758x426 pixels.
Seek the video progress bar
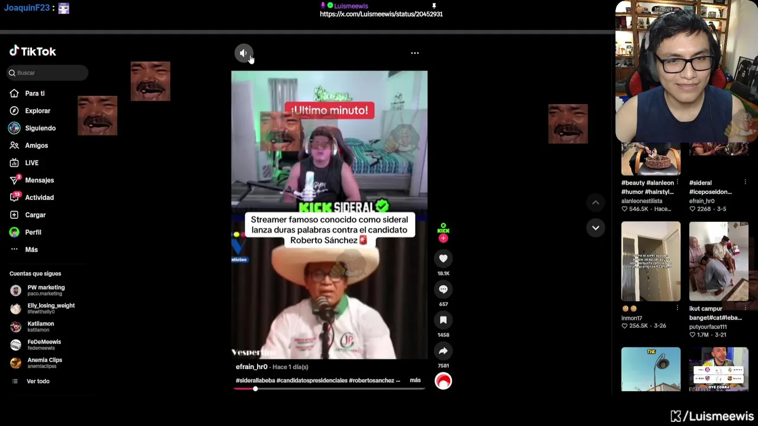coord(329,389)
